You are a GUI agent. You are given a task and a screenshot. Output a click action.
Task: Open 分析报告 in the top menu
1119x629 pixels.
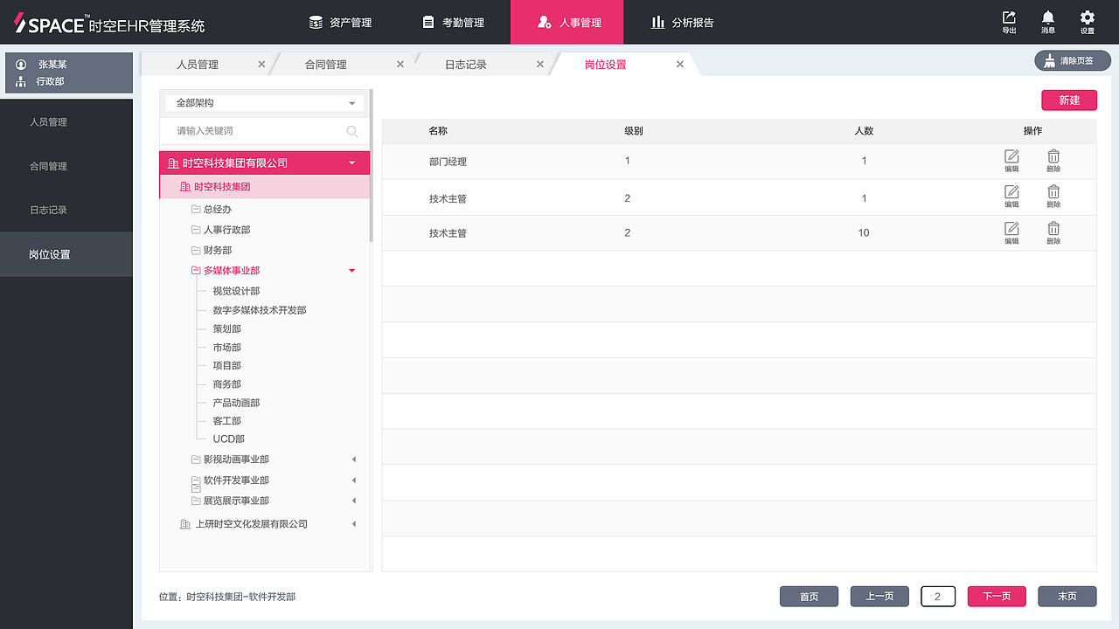click(685, 22)
